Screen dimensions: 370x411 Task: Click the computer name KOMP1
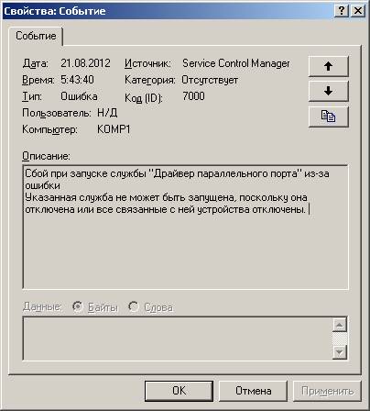click(x=114, y=129)
